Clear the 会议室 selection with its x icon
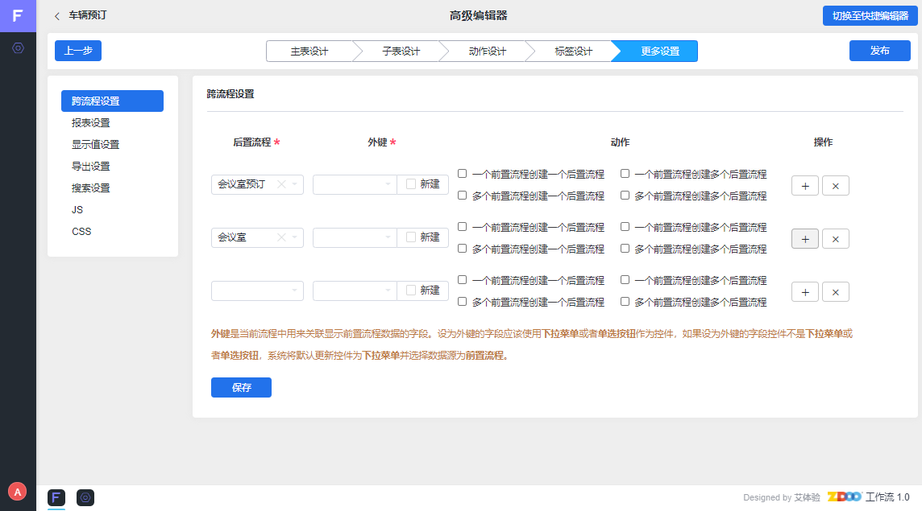Viewport: 922px width, 511px height. pyautogui.click(x=281, y=237)
